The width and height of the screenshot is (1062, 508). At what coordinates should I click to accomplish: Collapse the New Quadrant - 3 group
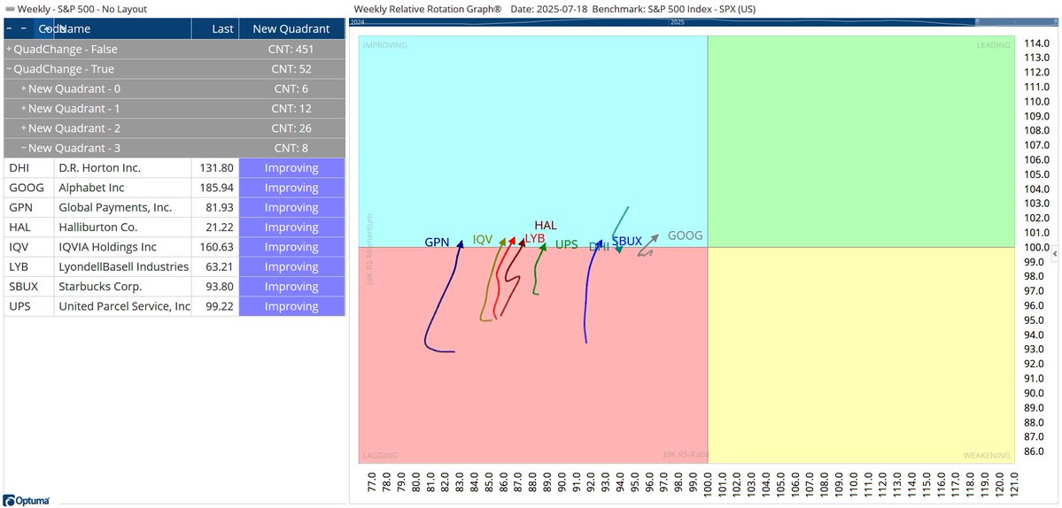click(24, 148)
